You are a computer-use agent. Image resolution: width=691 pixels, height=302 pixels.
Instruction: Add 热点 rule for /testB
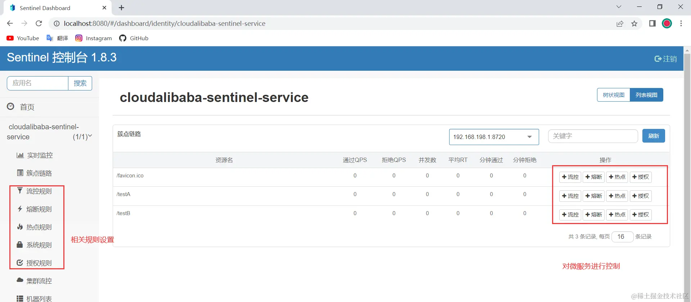617,215
